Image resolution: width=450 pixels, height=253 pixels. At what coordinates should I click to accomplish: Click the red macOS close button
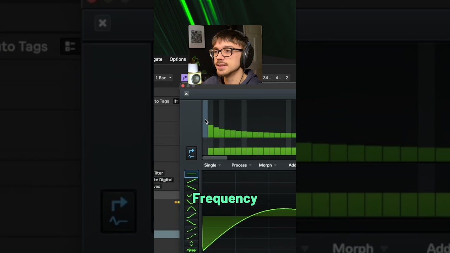pyautogui.click(x=183, y=86)
